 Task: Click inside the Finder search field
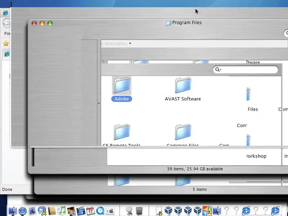click(246, 69)
